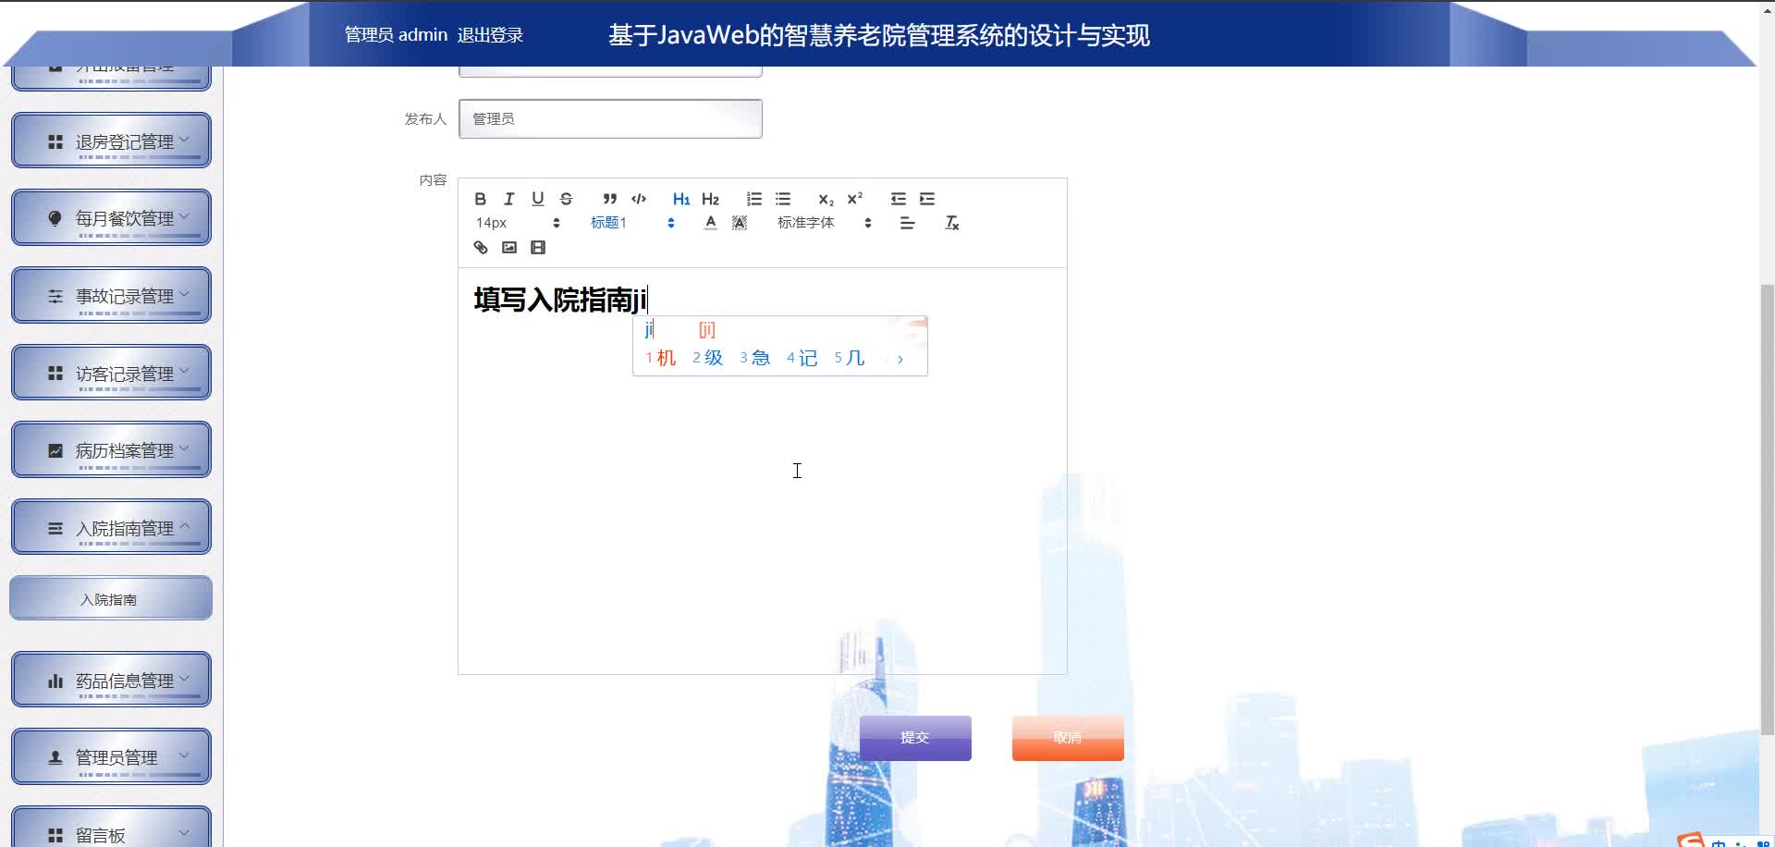1775x847 pixels.
Task: Select IME candidate 3 急
Action: coord(755,358)
